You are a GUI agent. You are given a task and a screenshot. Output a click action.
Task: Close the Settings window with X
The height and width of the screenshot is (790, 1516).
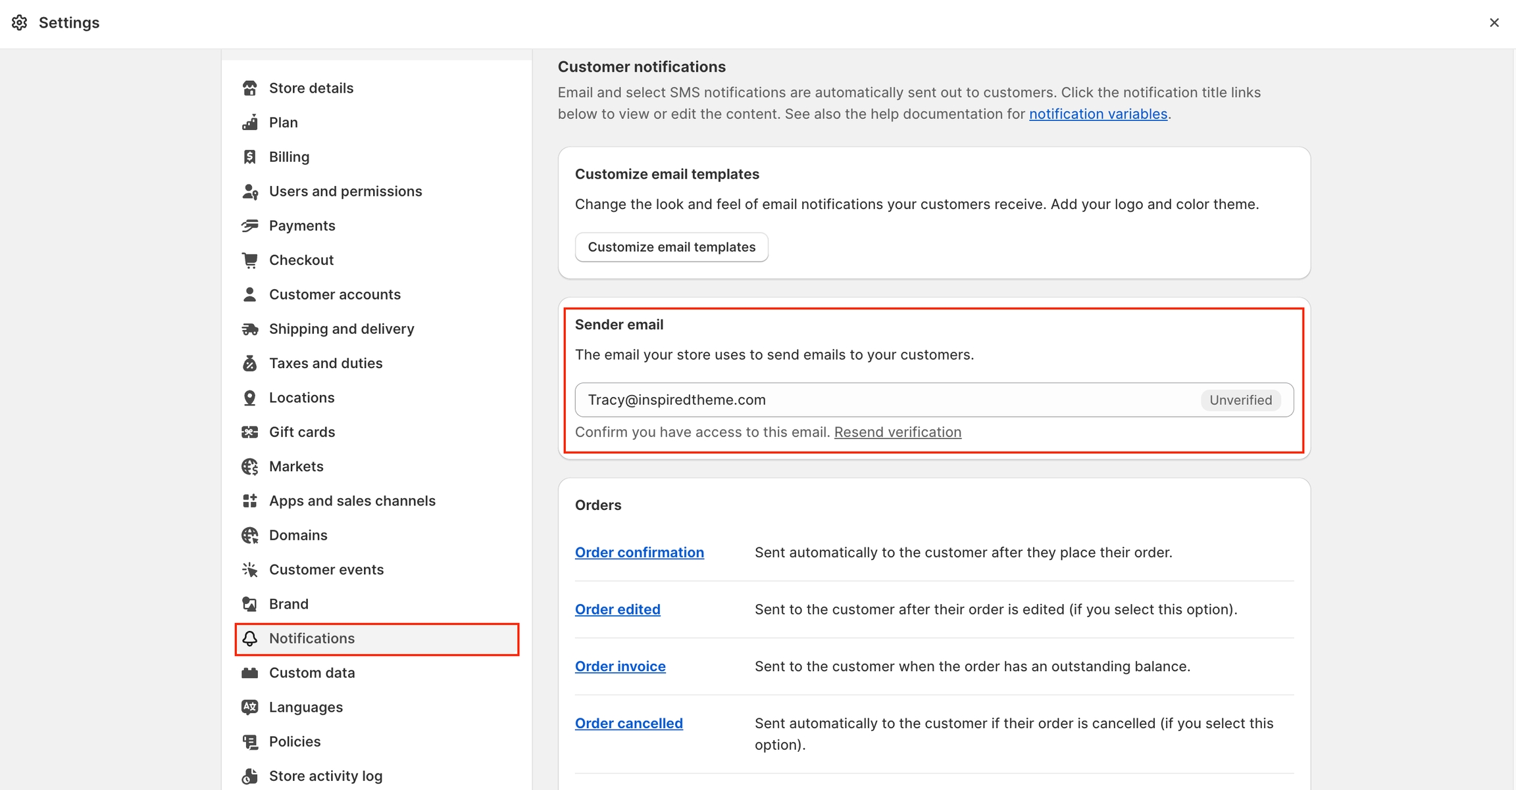[1494, 23]
